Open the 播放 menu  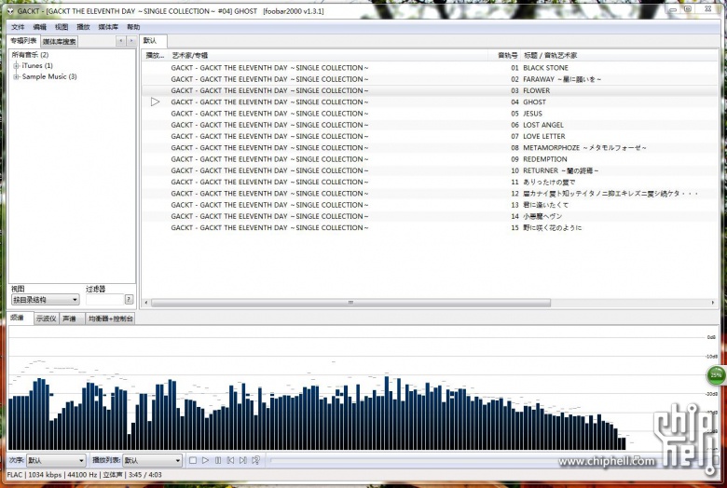tap(83, 27)
